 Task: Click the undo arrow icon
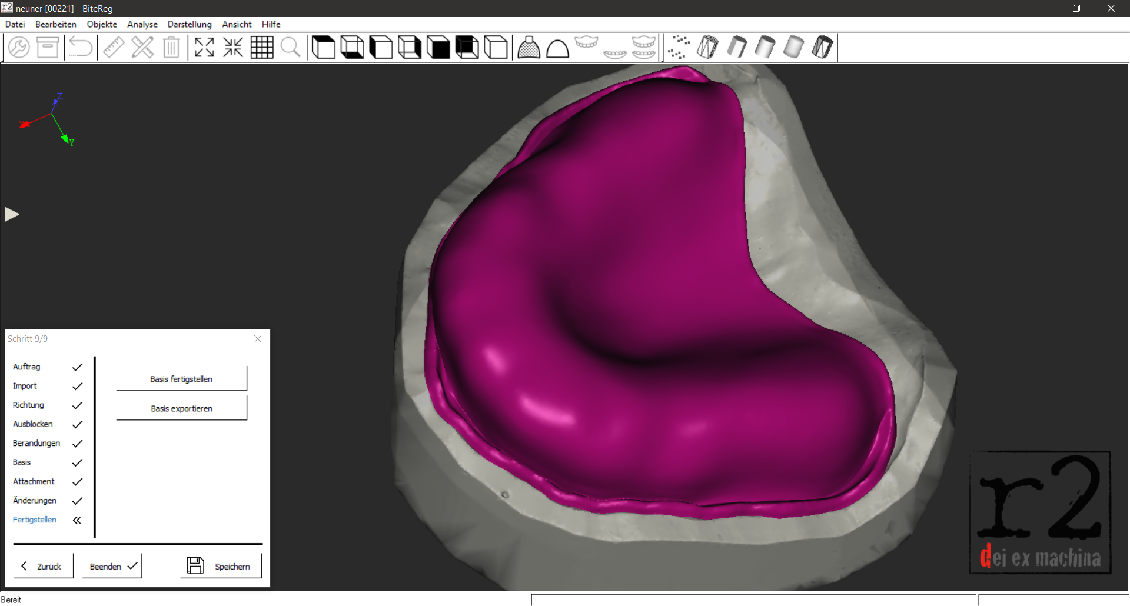[x=80, y=47]
